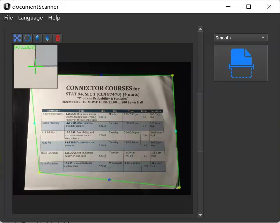Image resolution: width=280 pixels, height=223 pixels.
Task: Open the Smooth filter dropdown
Action: click(x=241, y=38)
